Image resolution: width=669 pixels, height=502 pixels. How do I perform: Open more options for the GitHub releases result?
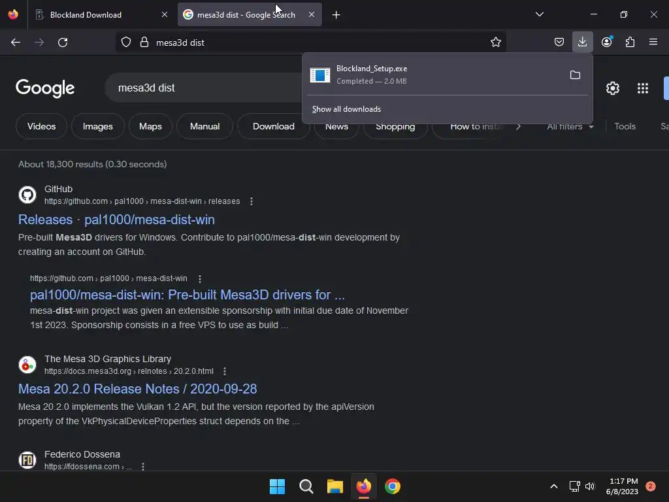point(252,201)
